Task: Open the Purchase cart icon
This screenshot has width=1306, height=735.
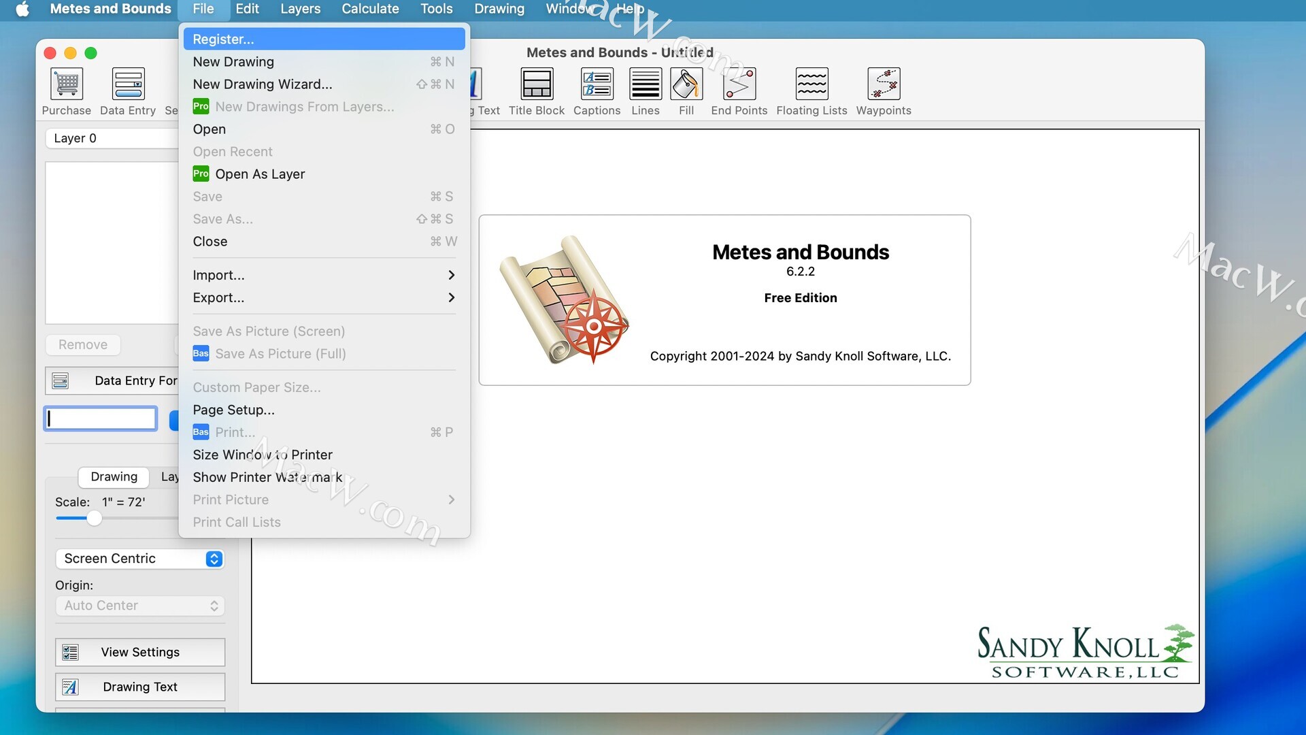Action: coord(67,84)
